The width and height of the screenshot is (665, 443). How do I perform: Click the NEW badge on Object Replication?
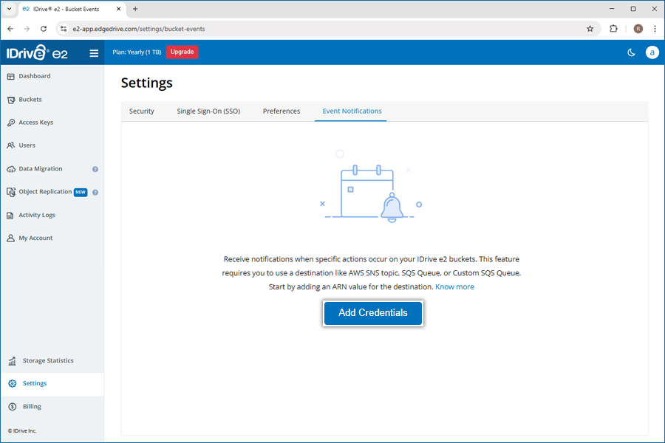click(81, 192)
